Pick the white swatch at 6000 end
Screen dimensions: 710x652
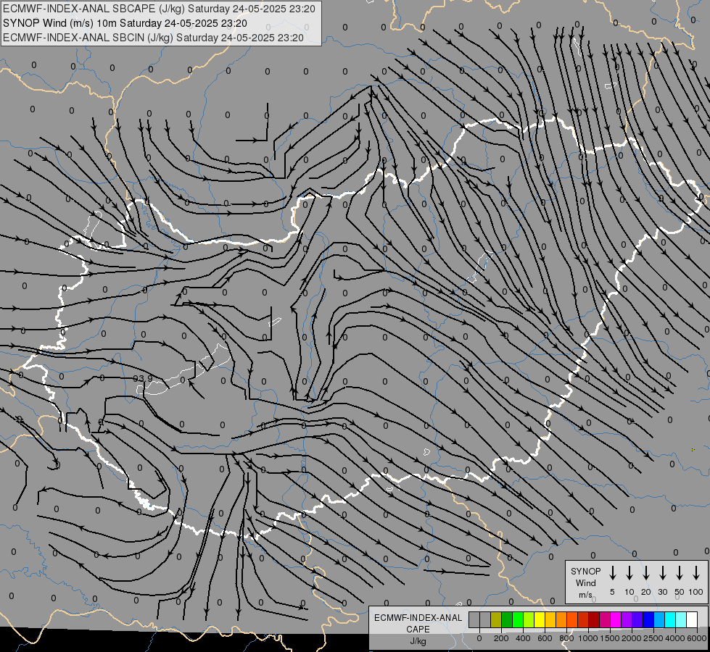coord(692,620)
